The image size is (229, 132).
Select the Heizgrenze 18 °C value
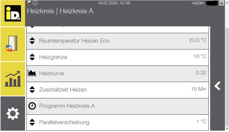200,56
